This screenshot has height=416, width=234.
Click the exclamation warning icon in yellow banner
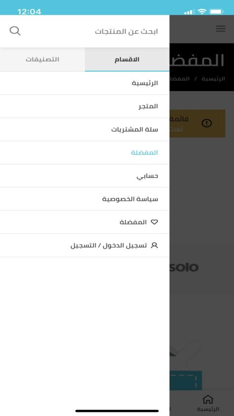tap(207, 123)
